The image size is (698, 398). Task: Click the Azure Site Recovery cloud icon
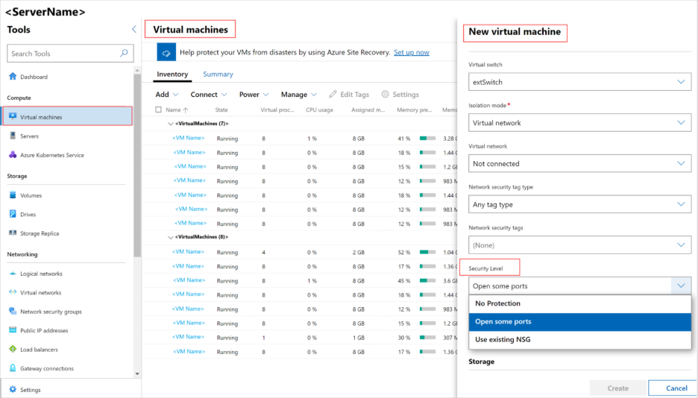(166, 52)
